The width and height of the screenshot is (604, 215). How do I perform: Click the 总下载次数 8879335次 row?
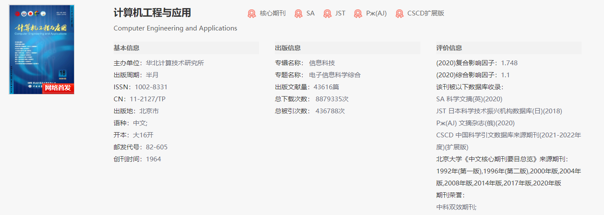pyautogui.click(x=312, y=99)
